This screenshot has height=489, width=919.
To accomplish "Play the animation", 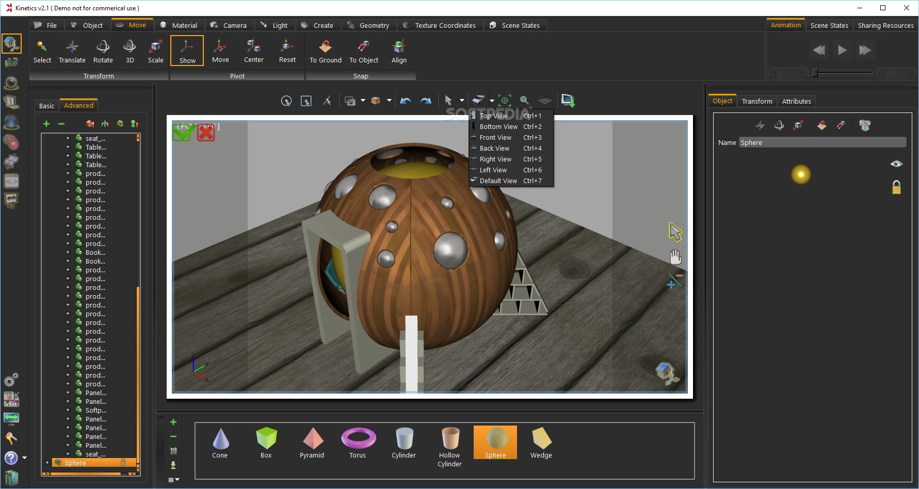I will coord(842,50).
